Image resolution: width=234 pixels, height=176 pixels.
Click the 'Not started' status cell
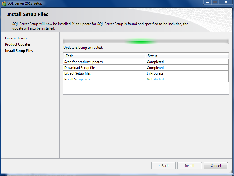[x=187, y=79]
